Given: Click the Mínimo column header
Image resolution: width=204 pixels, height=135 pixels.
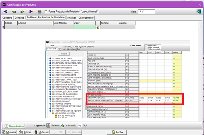Looking at the screenshot, I should pyautogui.click(x=109, y=23).
